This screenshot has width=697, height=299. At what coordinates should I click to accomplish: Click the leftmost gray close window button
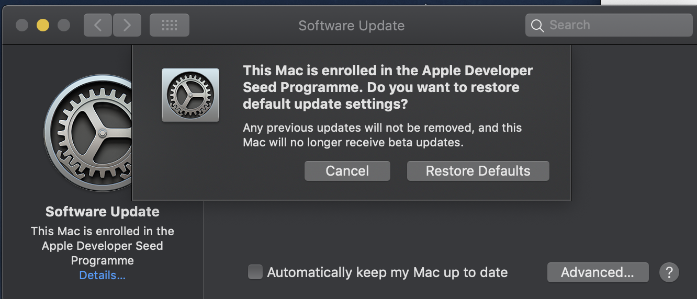click(22, 25)
